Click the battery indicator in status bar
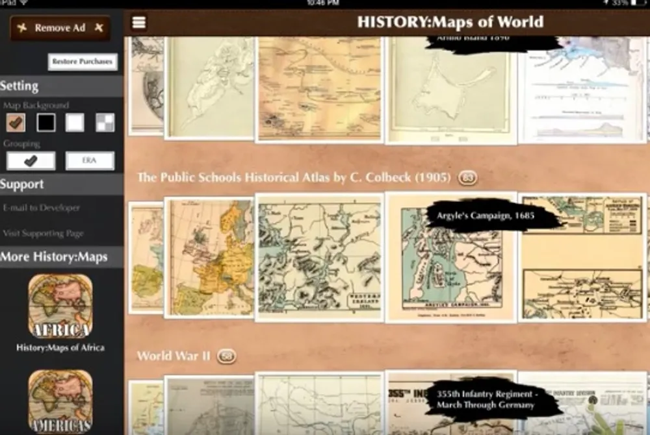This screenshot has width=650, height=435. click(x=639, y=3)
